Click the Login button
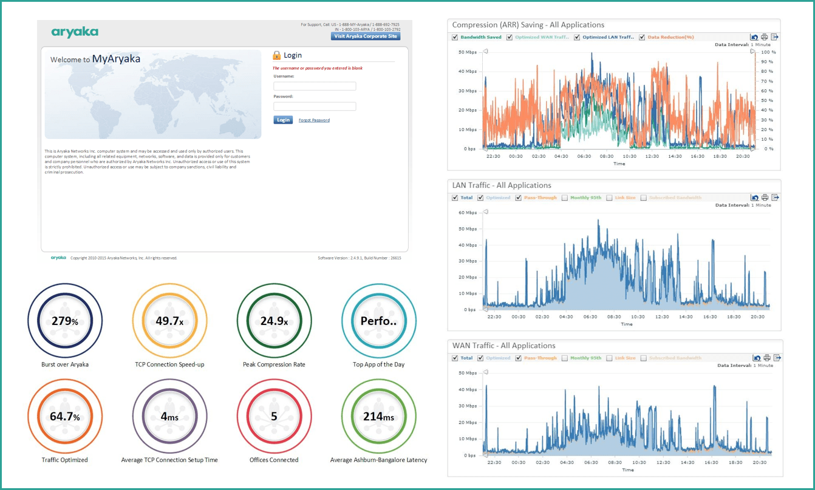The height and width of the screenshot is (490, 815). [x=283, y=120]
